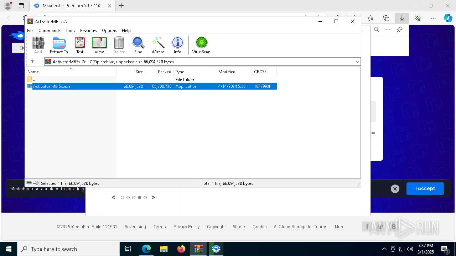Open the File menu in WinRAR

[x=30, y=31]
